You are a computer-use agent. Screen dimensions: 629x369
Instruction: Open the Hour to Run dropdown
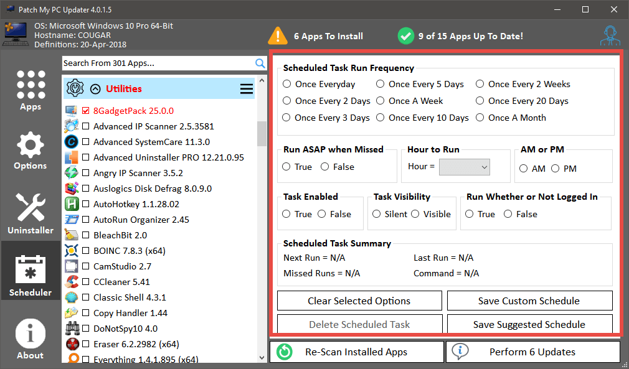(x=464, y=167)
